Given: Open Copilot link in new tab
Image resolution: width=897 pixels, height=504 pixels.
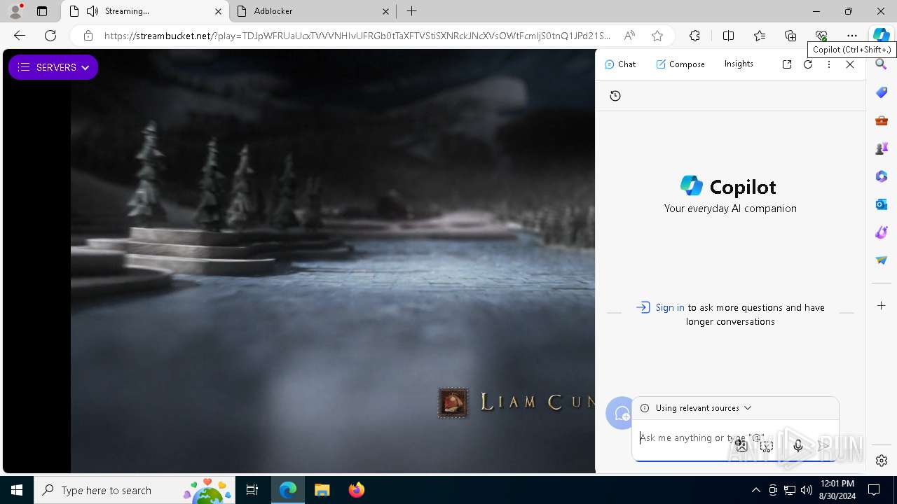Looking at the screenshot, I should point(787,64).
